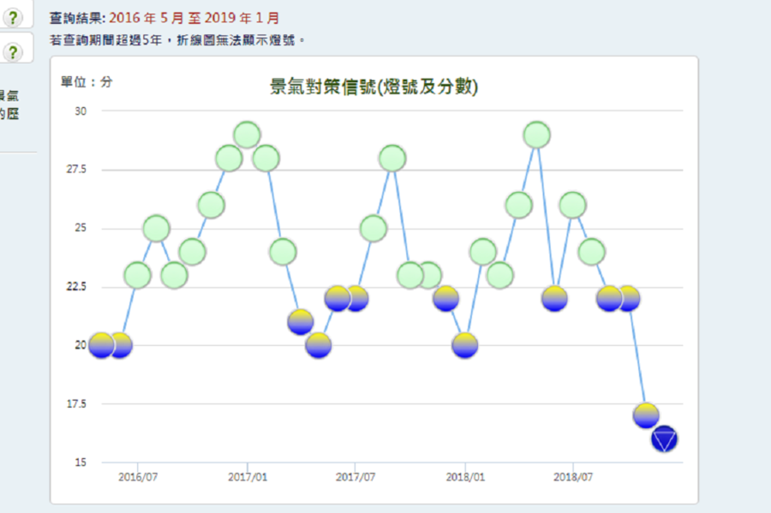Select the yellow-blue marker at 17 points
This screenshot has height=513, width=771.
point(647,415)
